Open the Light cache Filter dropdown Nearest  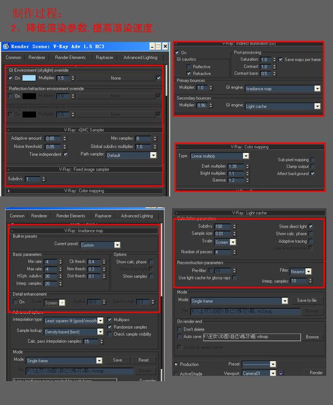pos(301,271)
